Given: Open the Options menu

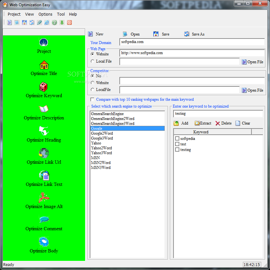Looking at the screenshot, I should pos(45,14).
